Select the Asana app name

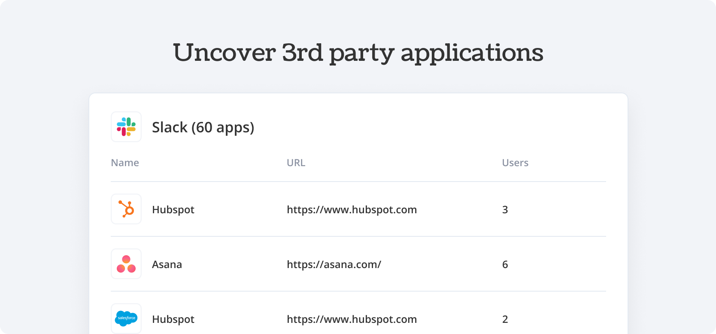coord(167,265)
